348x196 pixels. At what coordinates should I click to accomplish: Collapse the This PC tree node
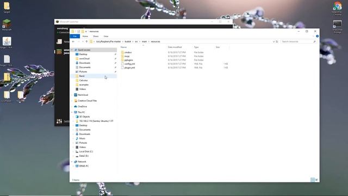pos(72,113)
